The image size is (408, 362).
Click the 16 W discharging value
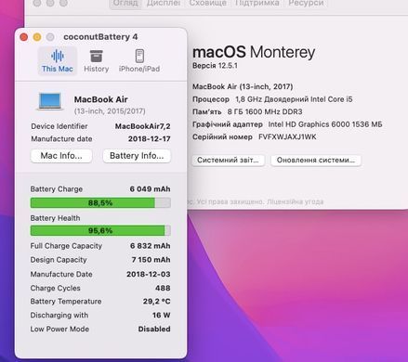pyautogui.click(x=161, y=316)
